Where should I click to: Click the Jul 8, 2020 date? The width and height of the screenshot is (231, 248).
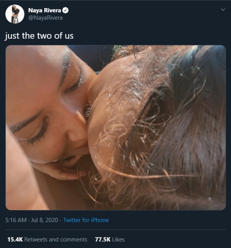point(45,220)
